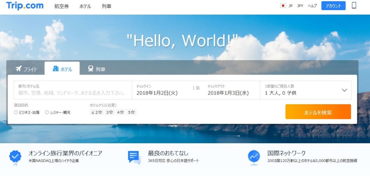Click the 米国NASDAQ上場のハイテク企業 text
The width and height of the screenshot is (370, 176).
tap(53, 161)
